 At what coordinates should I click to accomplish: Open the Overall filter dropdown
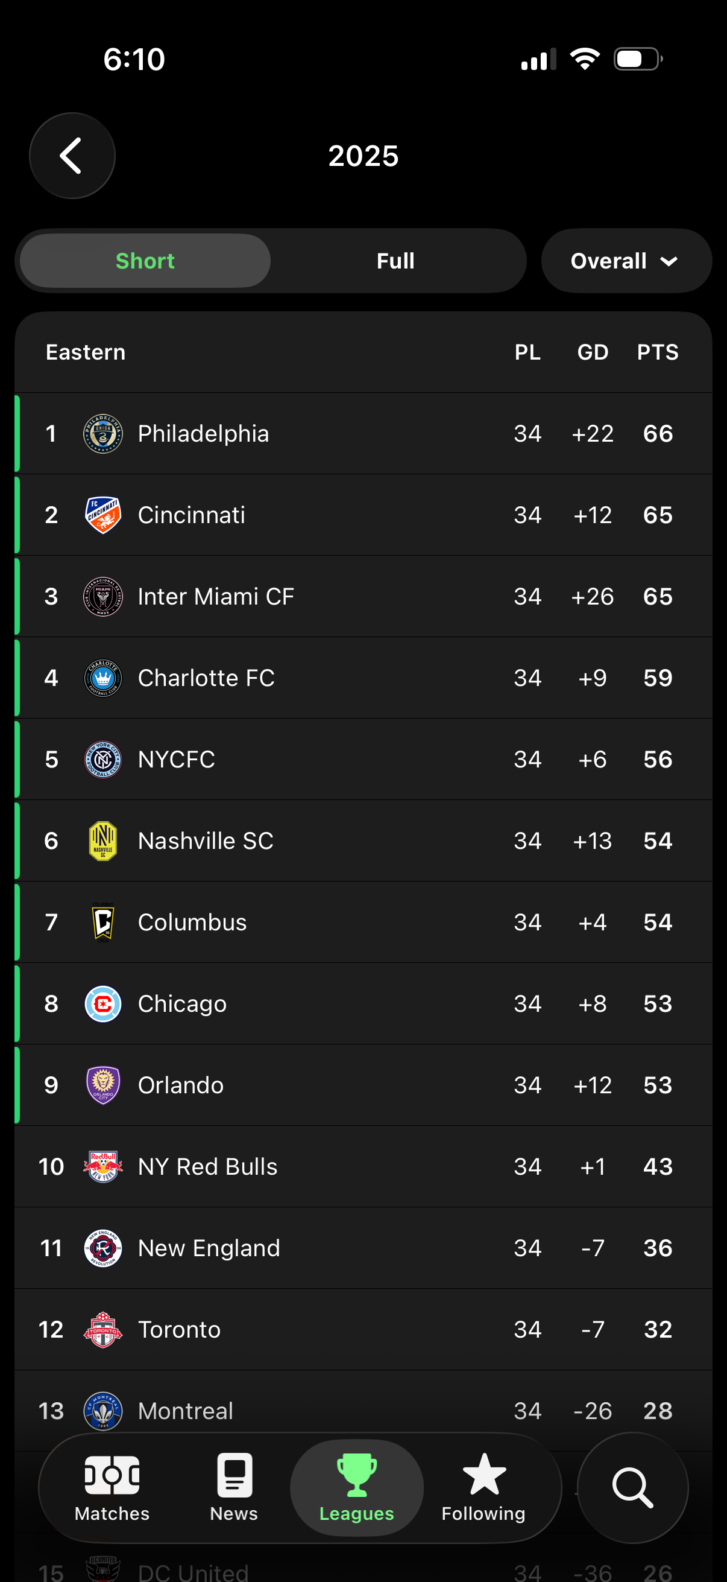pyautogui.click(x=625, y=261)
